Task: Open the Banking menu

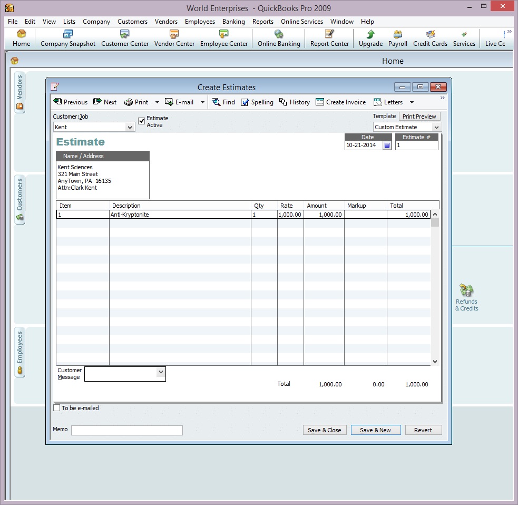Action: coord(233,22)
